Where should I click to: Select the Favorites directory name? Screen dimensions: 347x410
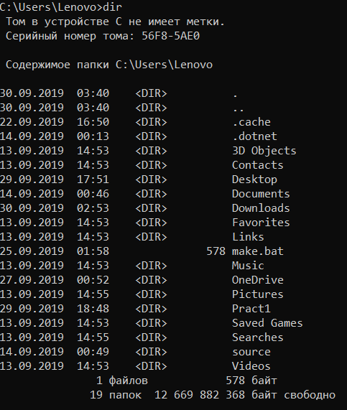pos(261,223)
